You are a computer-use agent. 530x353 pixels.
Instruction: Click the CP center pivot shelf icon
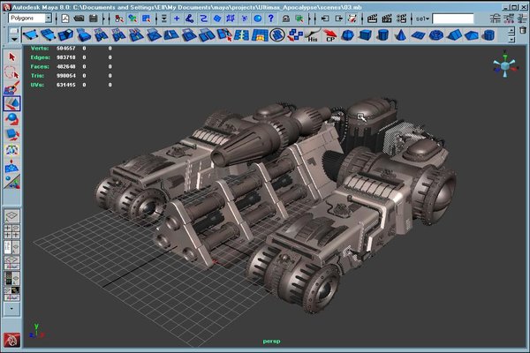point(329,35)
